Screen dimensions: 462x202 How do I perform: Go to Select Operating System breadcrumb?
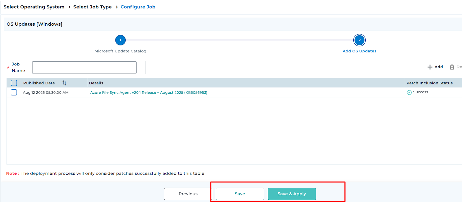point(34,7)
